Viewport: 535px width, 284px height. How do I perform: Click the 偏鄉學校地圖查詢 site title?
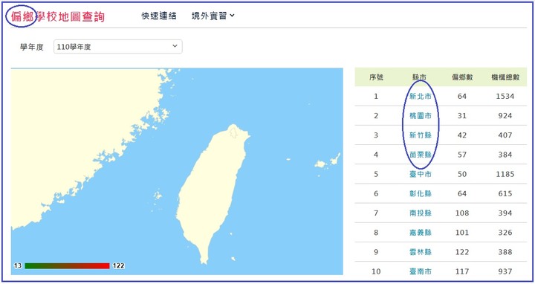[x=58, y=16]
